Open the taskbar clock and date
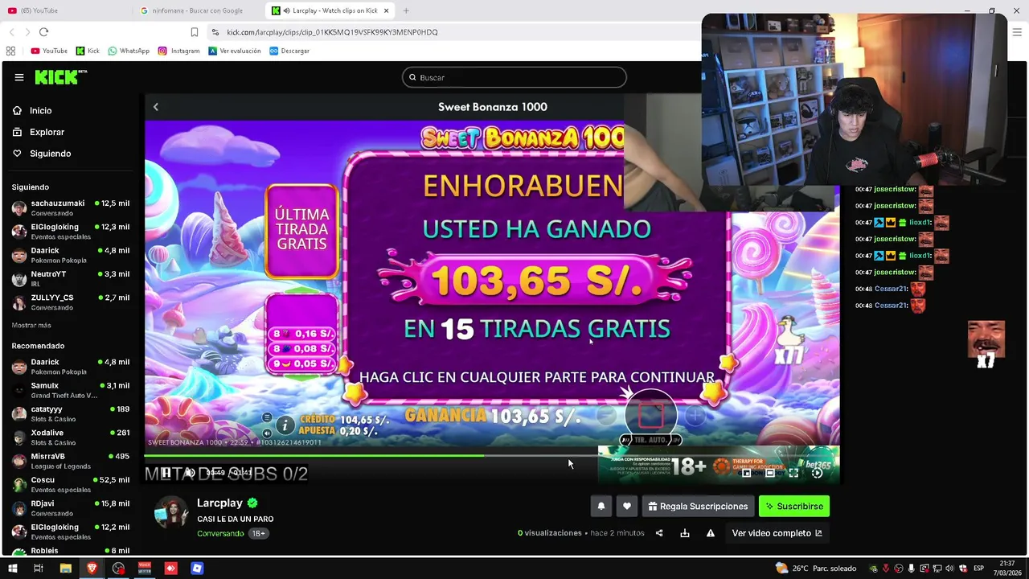This screenshot has width=1029, height=579. (x=1006, y=568)
